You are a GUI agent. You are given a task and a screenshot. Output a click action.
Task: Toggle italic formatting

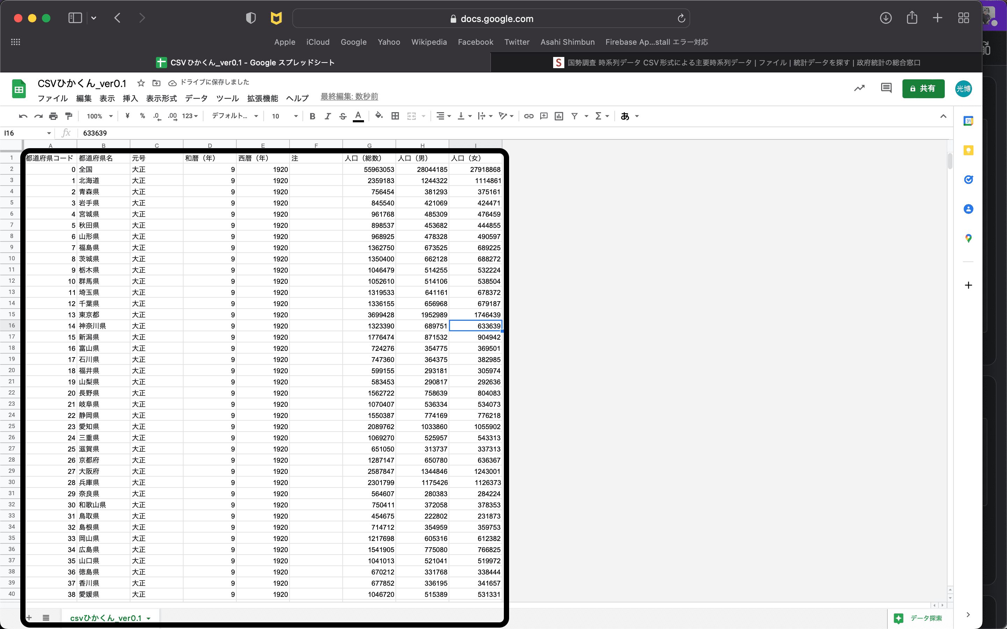(328, 116)
